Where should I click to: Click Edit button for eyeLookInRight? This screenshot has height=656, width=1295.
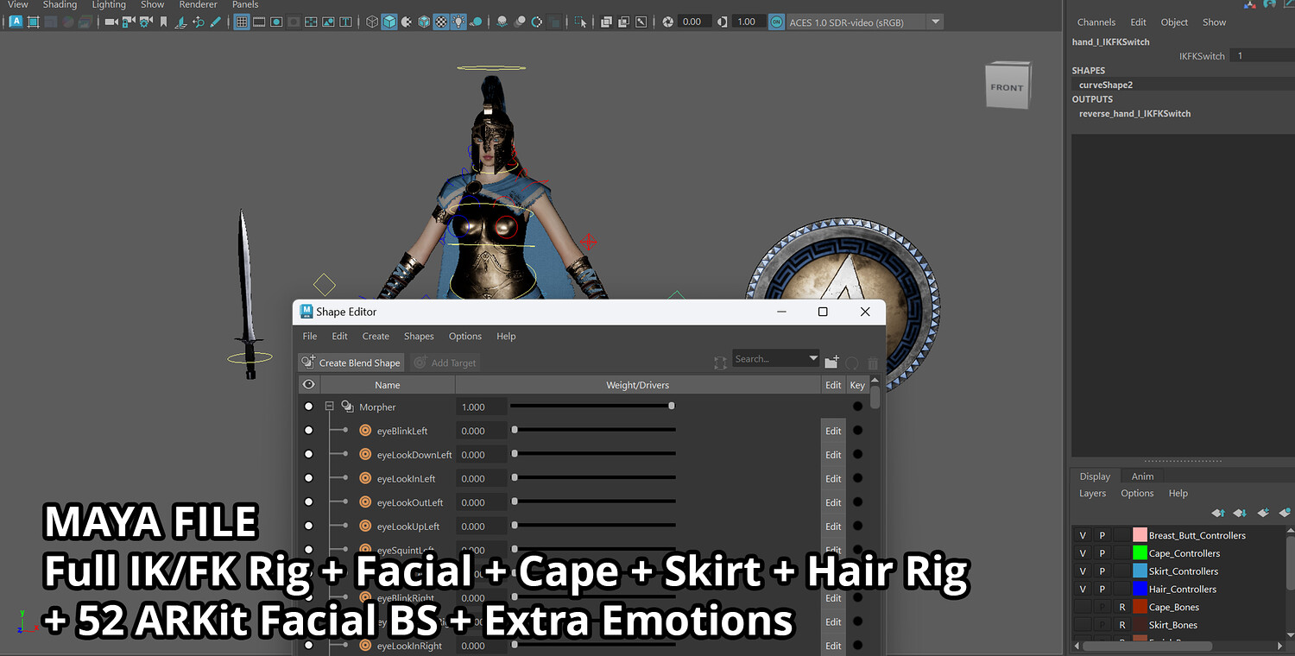tap(833, 646)
